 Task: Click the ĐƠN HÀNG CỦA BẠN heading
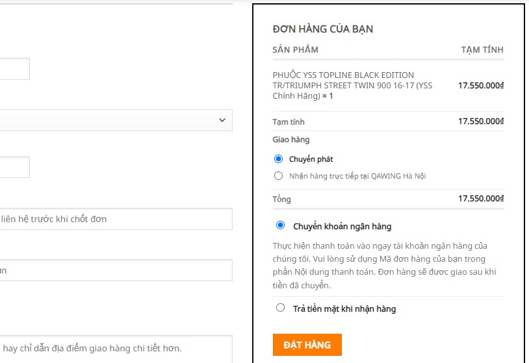(x=322, y=29)
